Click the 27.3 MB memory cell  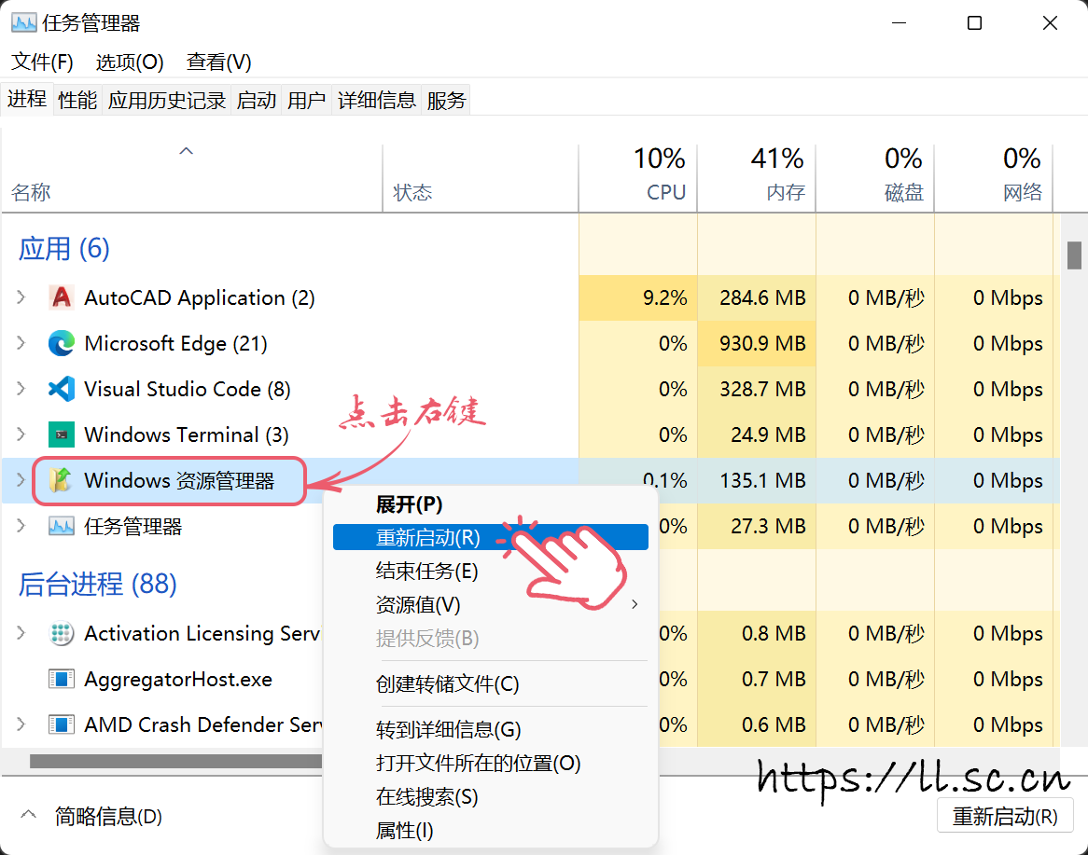(x=757, y=526)
